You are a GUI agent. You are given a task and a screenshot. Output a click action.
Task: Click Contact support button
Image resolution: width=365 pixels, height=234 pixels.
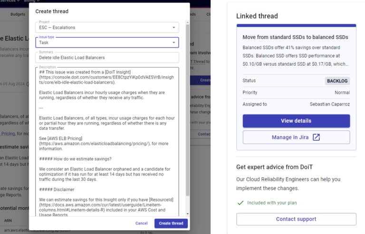(x=296, y=219)
